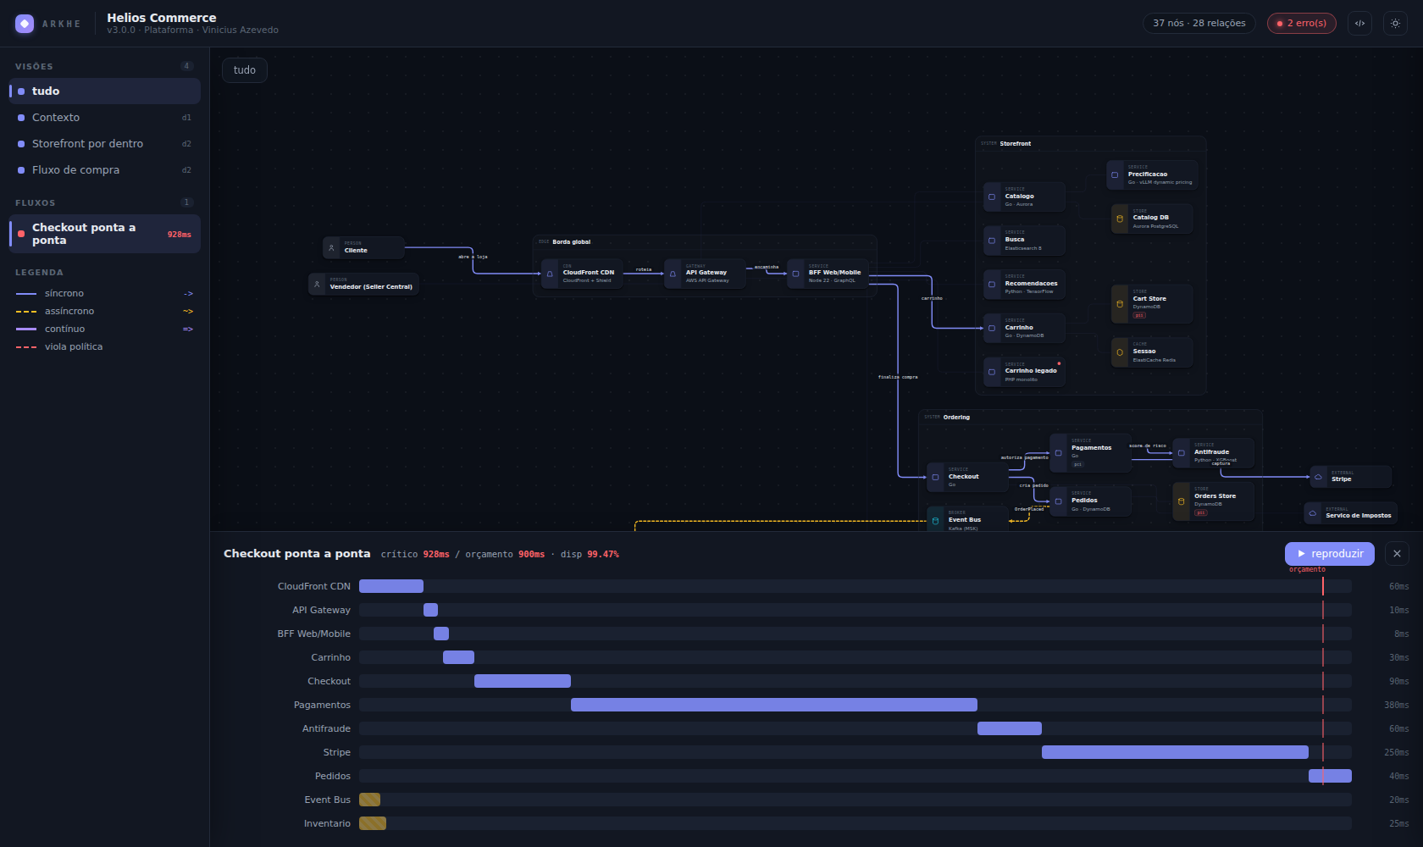Click the Sessao cache icon

(1120, 352)
